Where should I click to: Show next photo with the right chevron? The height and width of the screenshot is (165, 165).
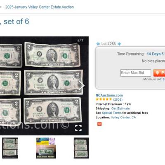(x=81, y=85)
